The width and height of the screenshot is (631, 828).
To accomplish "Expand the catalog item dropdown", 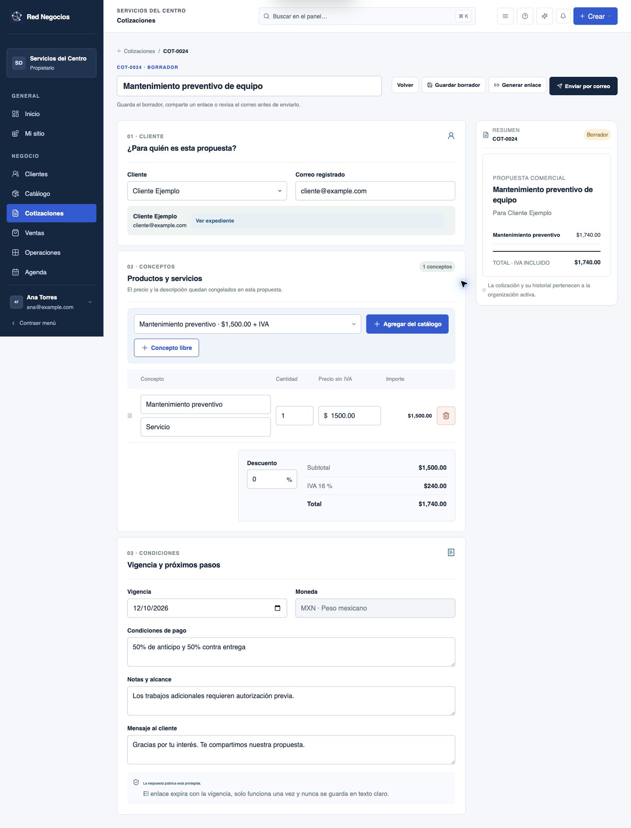I will (x=247, y=324).
